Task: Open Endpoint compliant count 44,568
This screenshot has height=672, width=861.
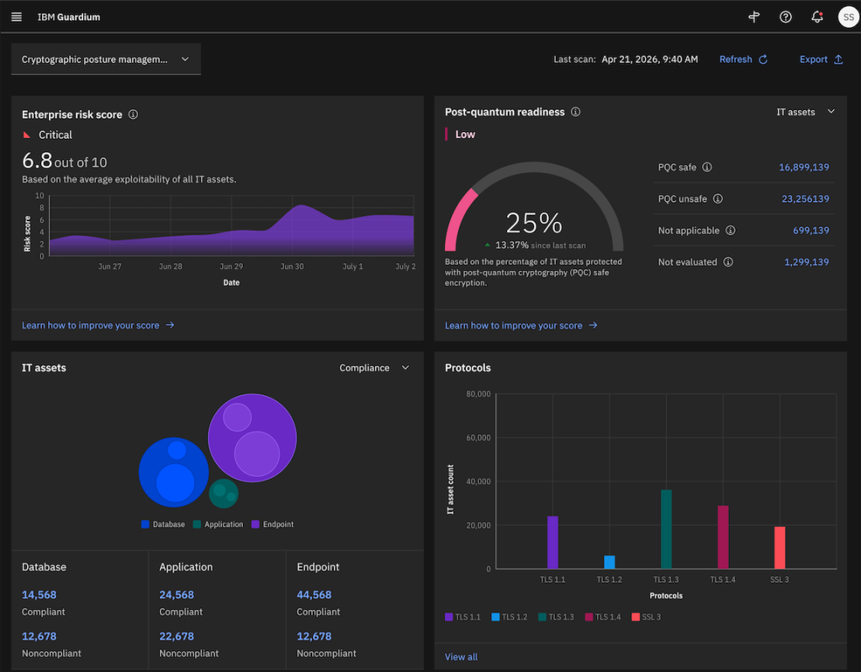Action: point(314,595)
